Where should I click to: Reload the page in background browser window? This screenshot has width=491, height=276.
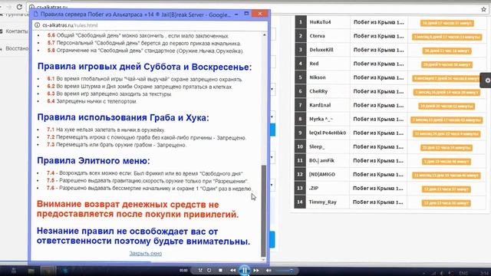(19, 6)
